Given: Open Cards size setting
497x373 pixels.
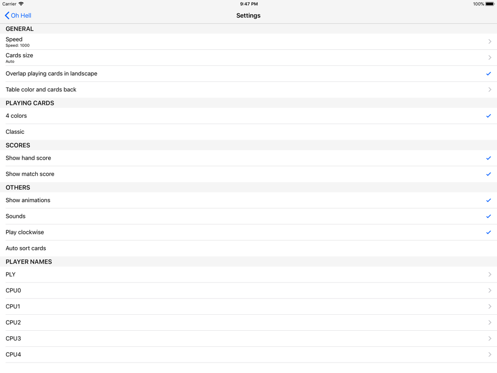Looking at the screenshot, I should click(248, 58).
